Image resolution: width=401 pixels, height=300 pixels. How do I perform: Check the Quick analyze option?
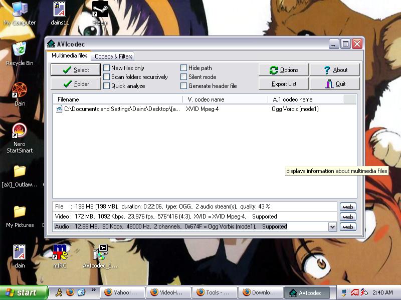click(x=106, y=85)
